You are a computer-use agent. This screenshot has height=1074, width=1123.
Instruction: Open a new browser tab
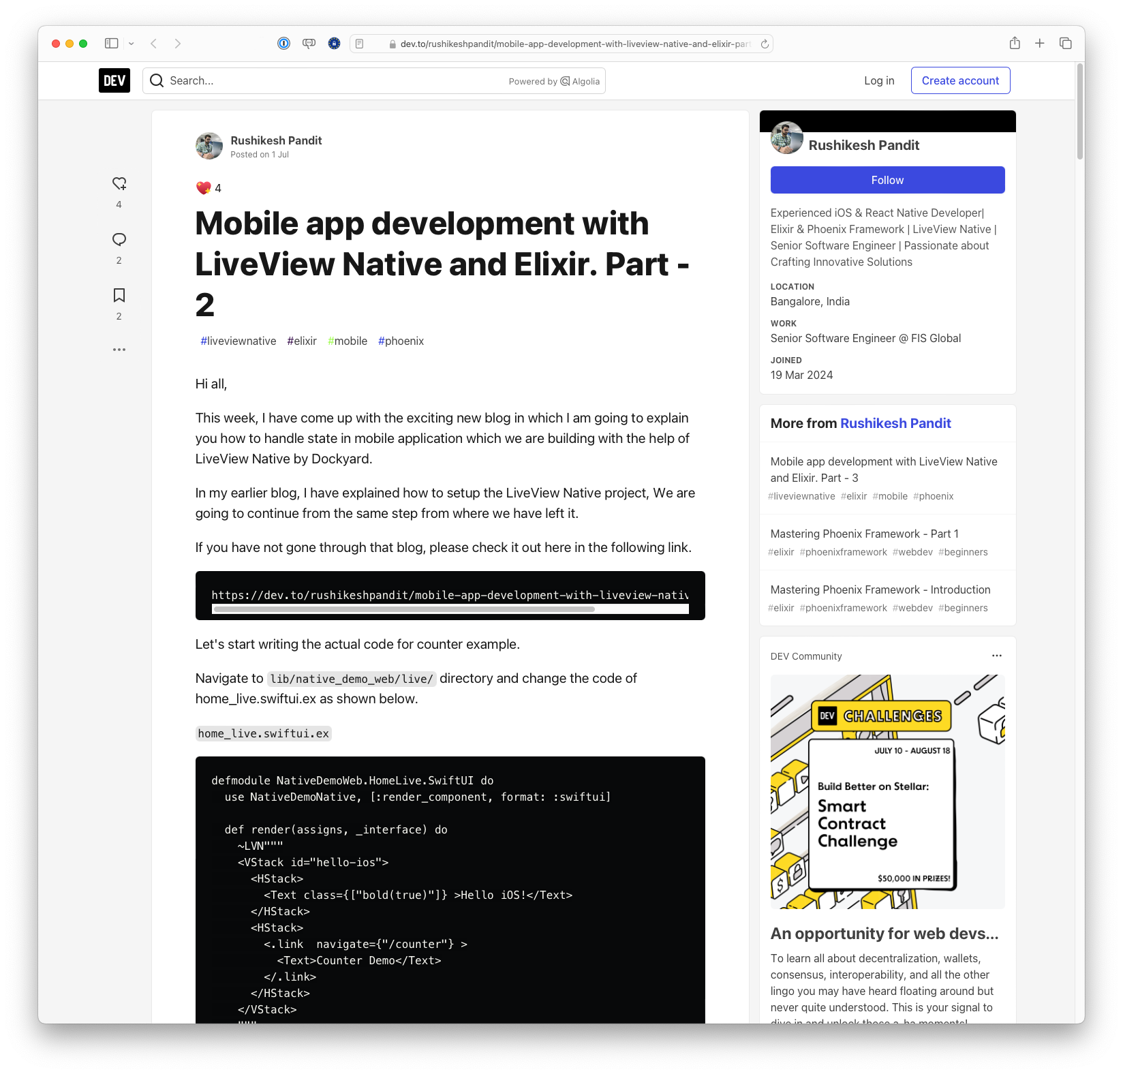click(1039, 43)
